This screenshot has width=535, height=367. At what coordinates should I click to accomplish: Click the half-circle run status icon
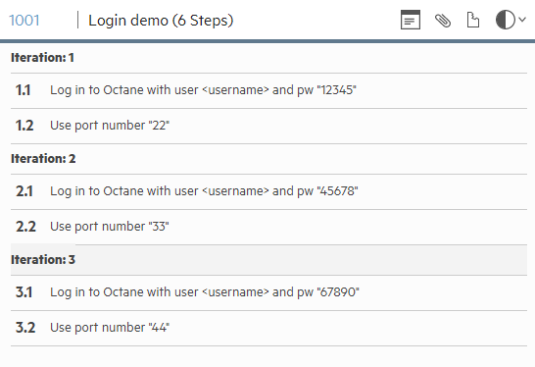[x=506, y=20]
